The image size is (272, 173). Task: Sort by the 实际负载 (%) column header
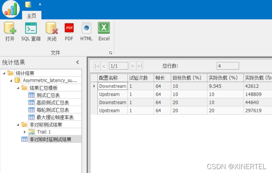pos(225,78)
